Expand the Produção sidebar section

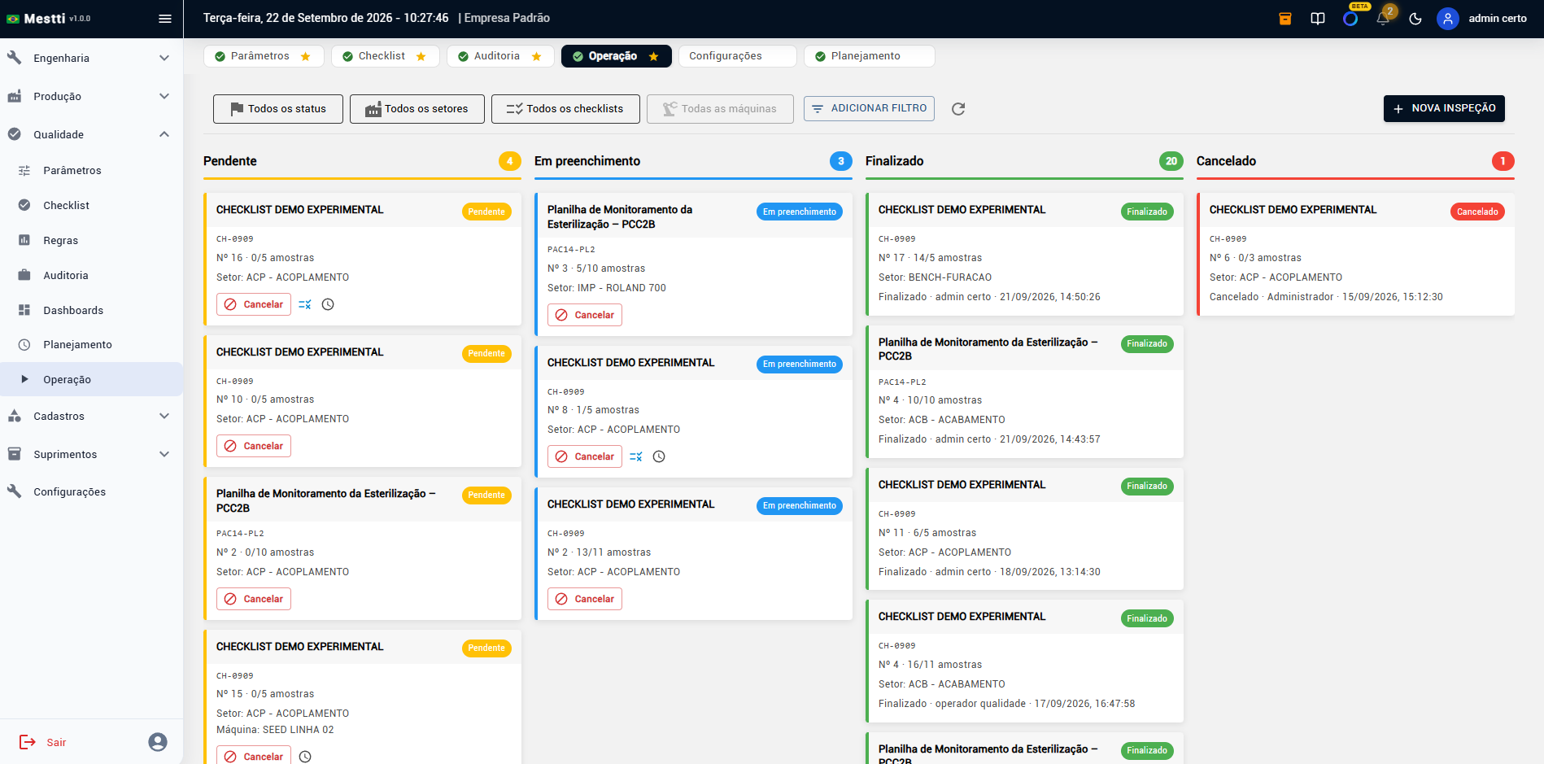point(91,96)
